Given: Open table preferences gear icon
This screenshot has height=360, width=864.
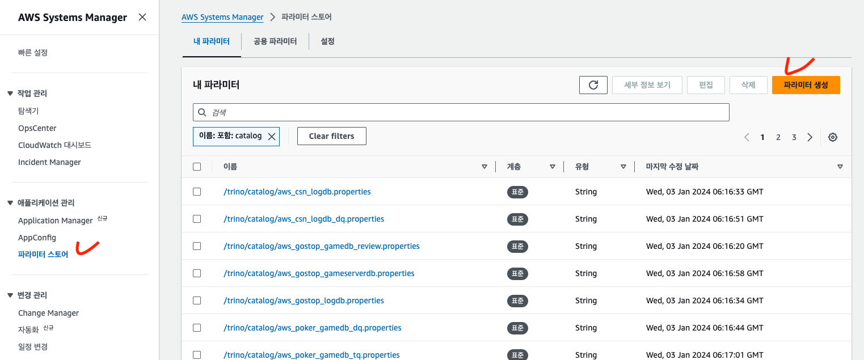Looking at the screenshot, I should pyautogui.click(x=833, y=137).
